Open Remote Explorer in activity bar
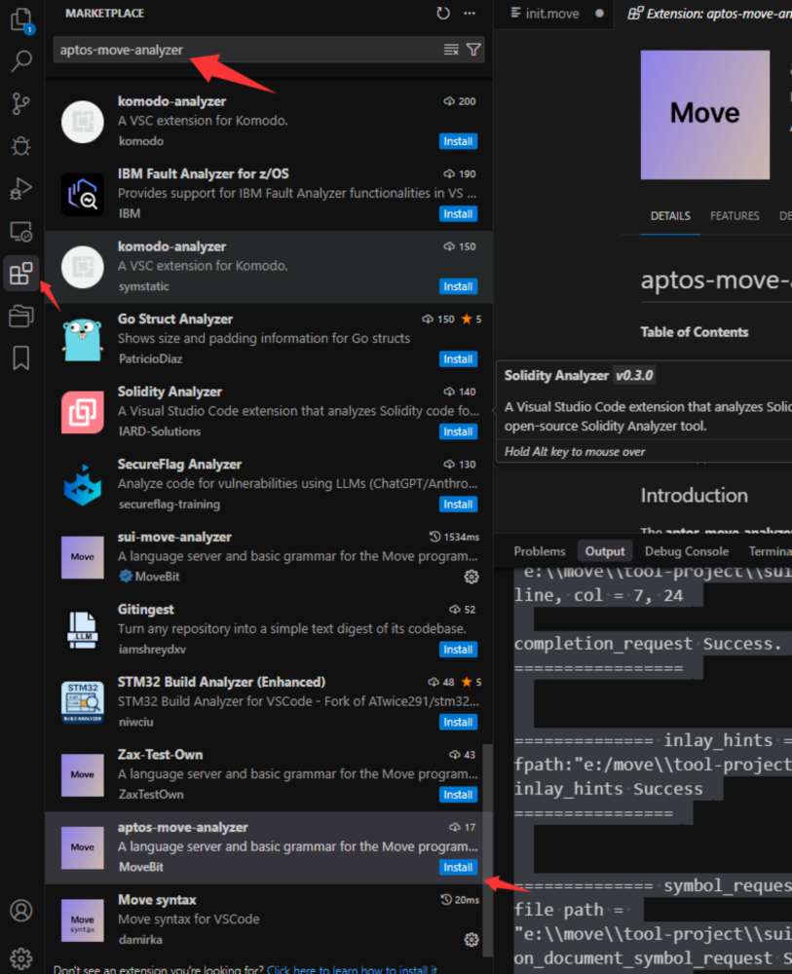The width and height of the screenshot is (792, 974). tap(21, 231)
